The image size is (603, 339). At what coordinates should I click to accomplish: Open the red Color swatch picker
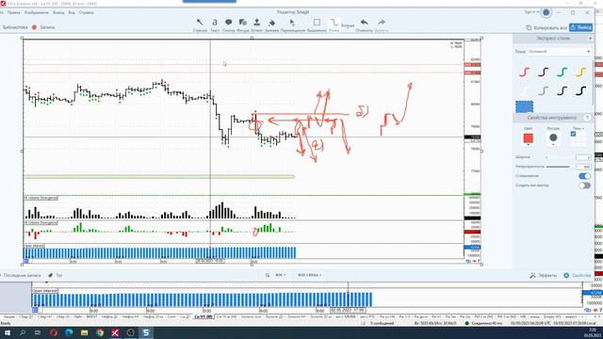pos(528,138)
